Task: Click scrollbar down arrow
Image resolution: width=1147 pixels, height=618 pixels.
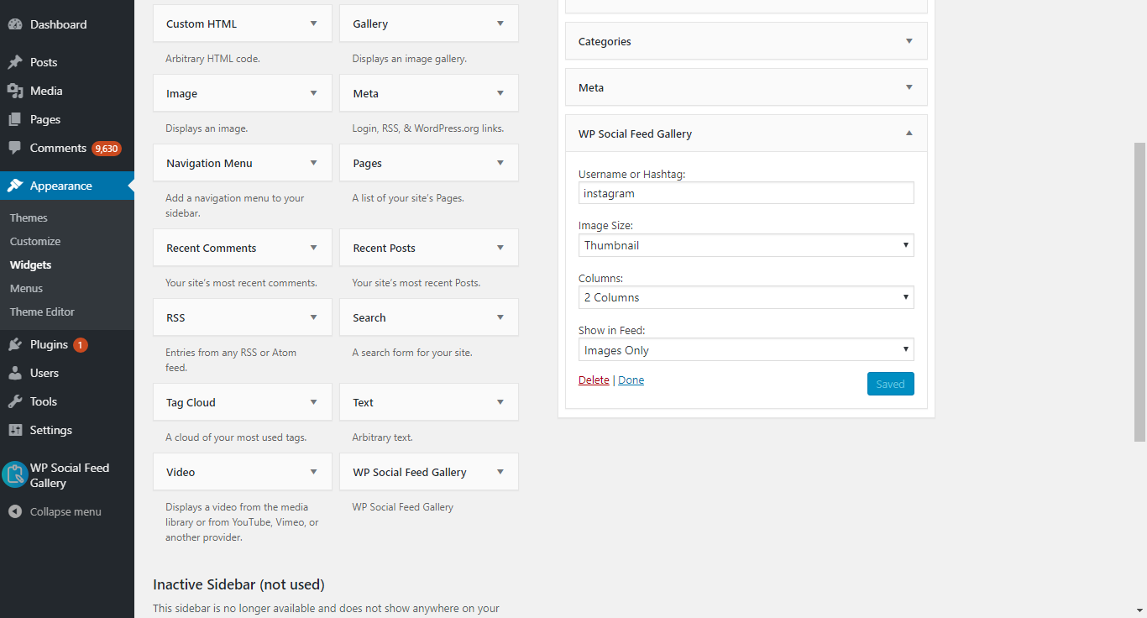Action: tap(1139, 610)
